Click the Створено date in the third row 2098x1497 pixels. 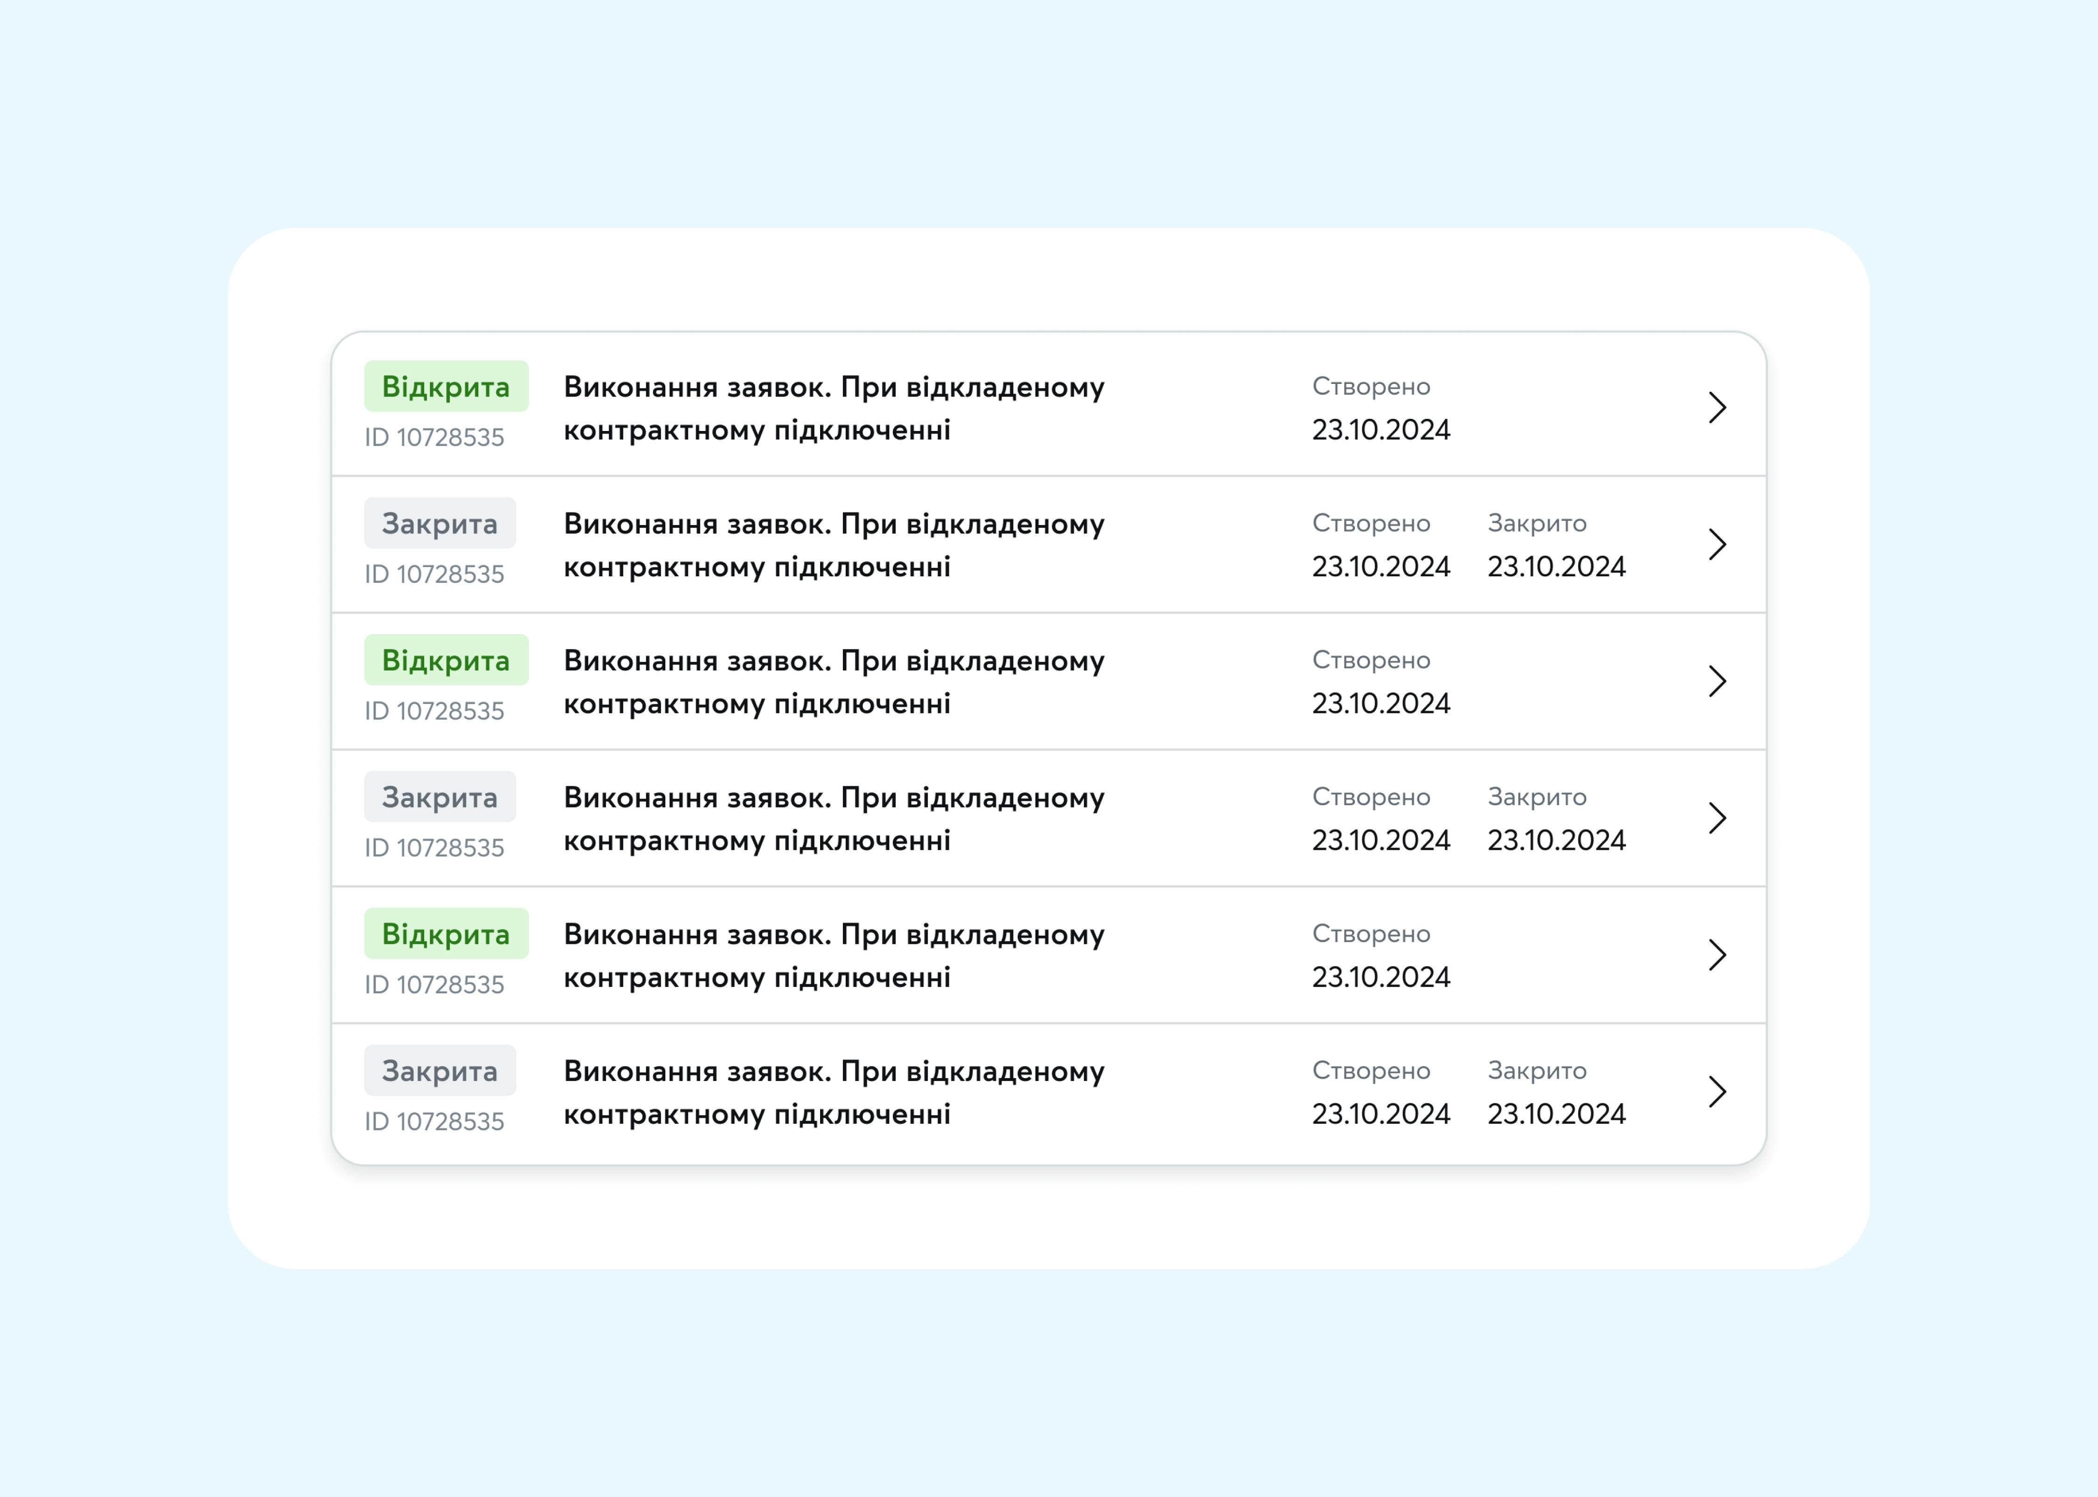tap(1380, 704)
